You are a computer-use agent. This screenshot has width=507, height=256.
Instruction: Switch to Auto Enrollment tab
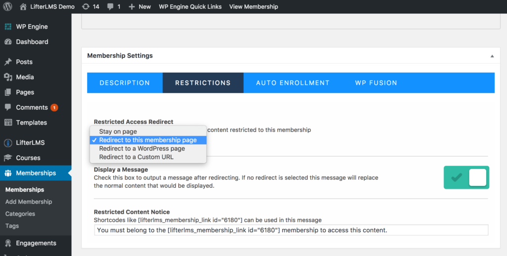pos(293,83)
